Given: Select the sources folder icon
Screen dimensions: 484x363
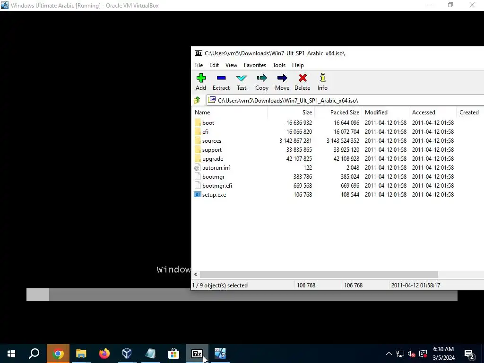Looking at the screenshot, I should point(198,141).
